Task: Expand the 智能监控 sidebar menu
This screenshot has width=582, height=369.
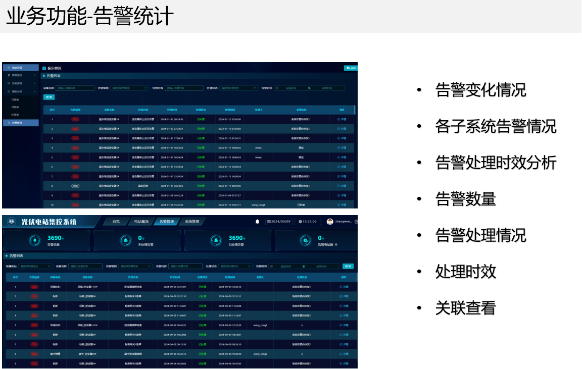Action: click(20, 75)
